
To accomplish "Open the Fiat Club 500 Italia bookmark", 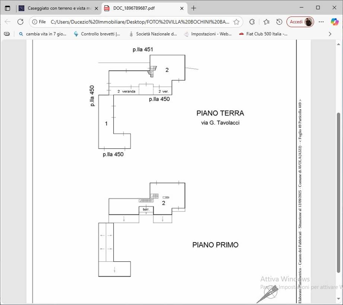I will point(263,34).
